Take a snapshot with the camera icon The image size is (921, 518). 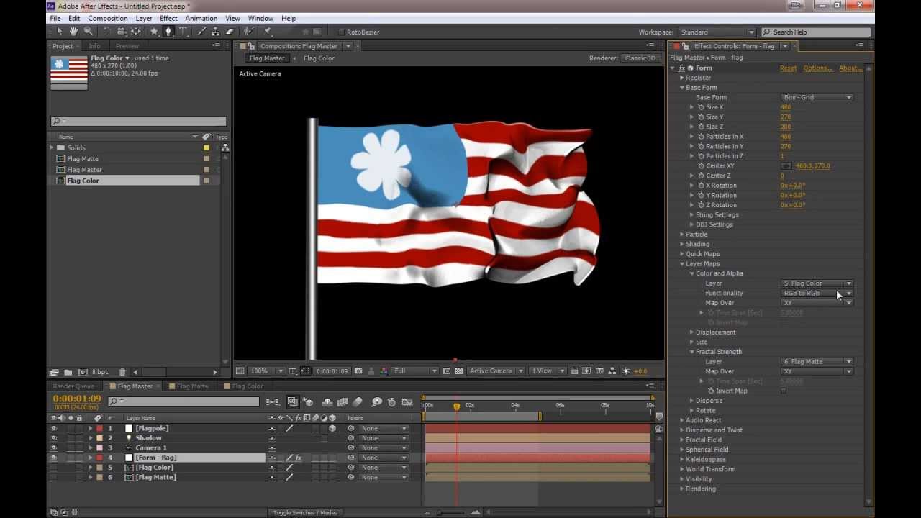pos(358,371)
